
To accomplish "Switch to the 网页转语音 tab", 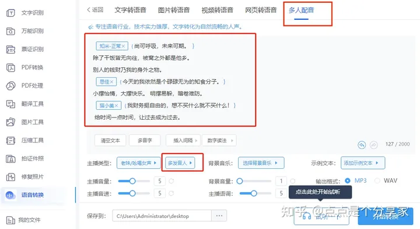I will (x=261, y=10).
